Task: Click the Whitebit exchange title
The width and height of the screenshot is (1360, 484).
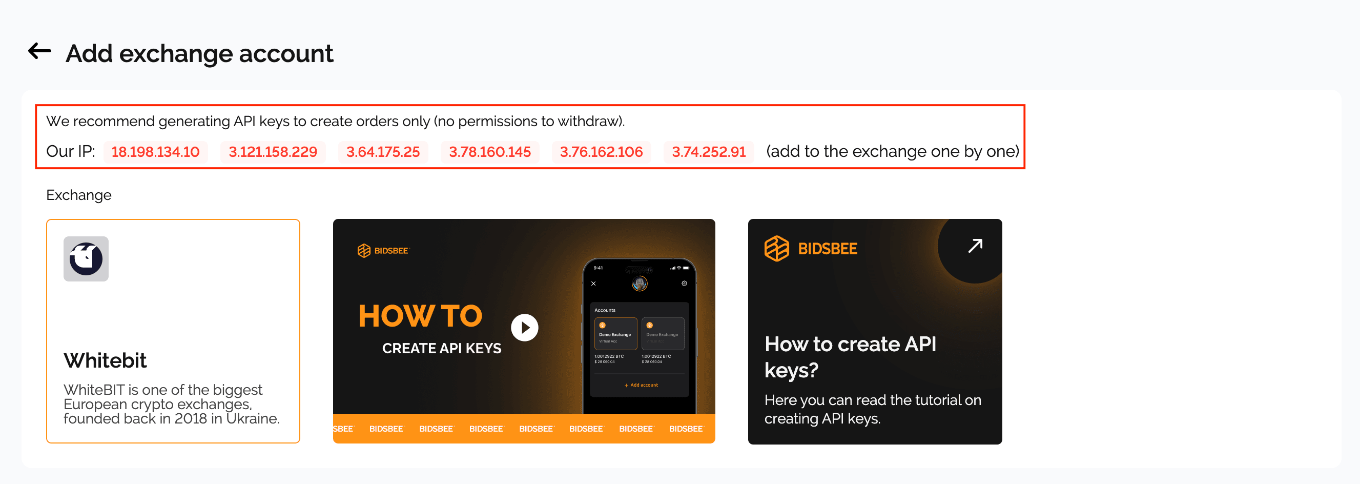Action: pos(105,361)
